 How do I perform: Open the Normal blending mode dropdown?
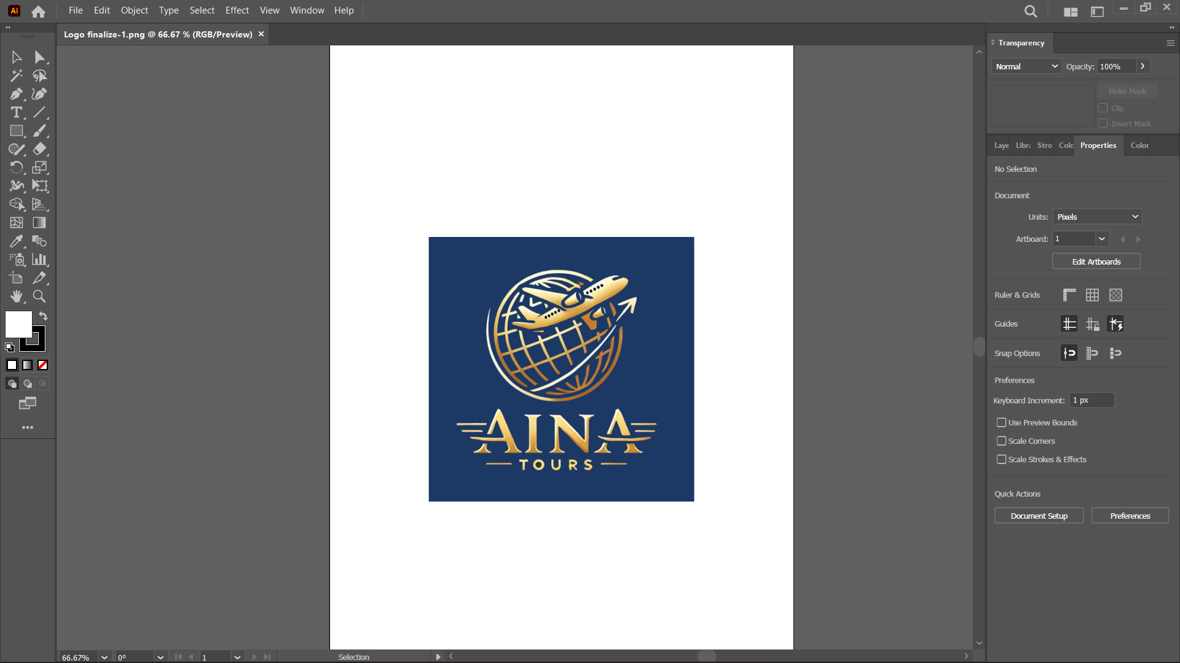point(1026,66)
